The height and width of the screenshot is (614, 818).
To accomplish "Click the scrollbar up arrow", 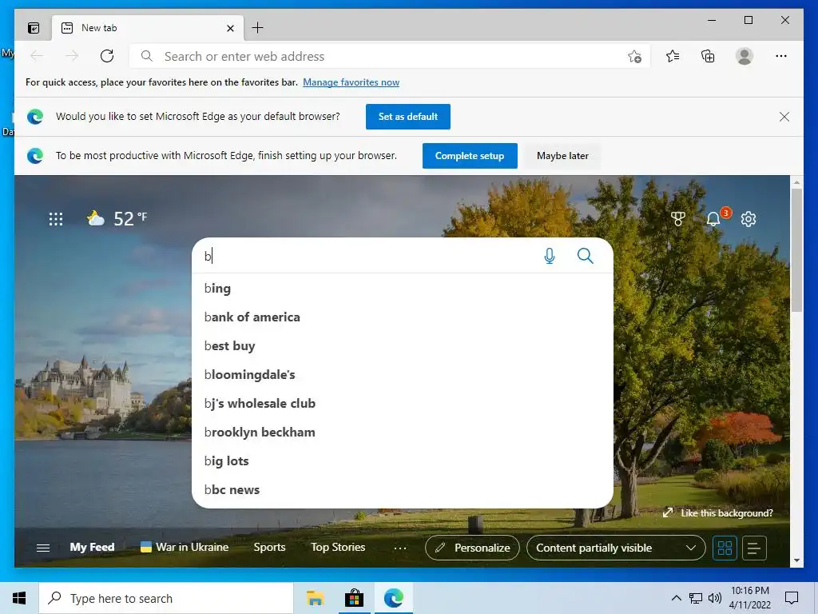I will tap(796, 182).
